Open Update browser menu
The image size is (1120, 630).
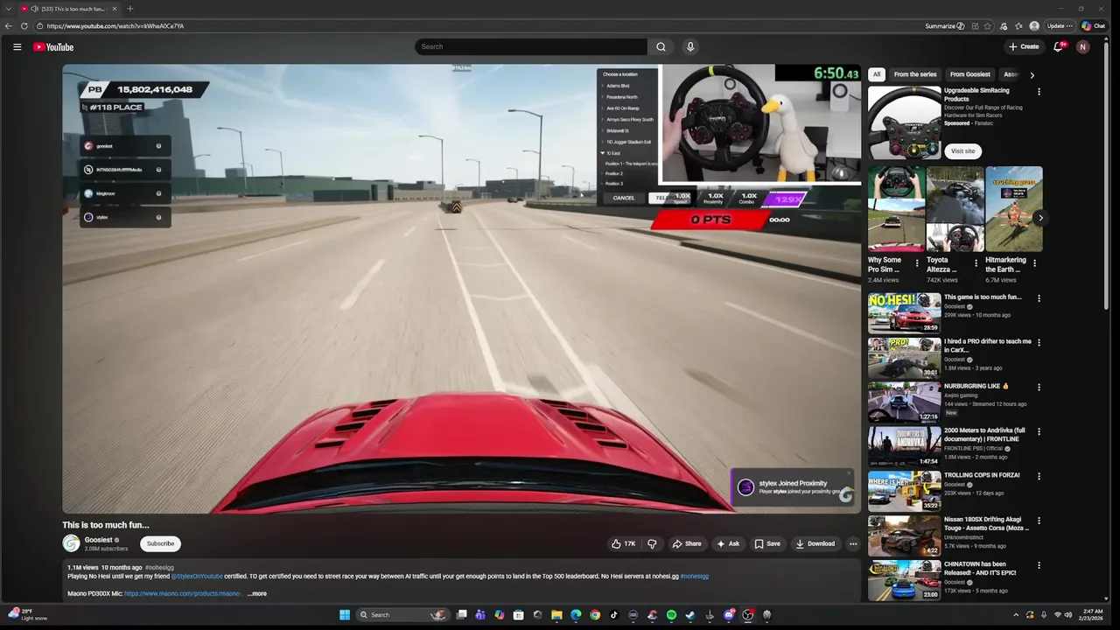tap(1060, 26)
